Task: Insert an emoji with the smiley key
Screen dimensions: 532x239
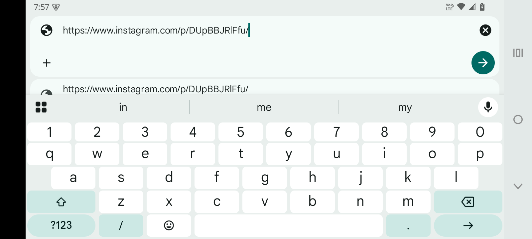Action: click(x=169, y=225)
